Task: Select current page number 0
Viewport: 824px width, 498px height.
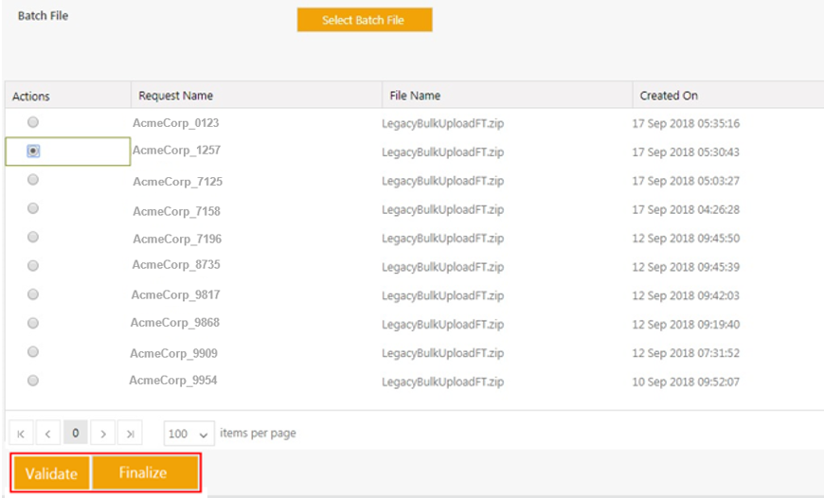Action: (x=76, y=433)
